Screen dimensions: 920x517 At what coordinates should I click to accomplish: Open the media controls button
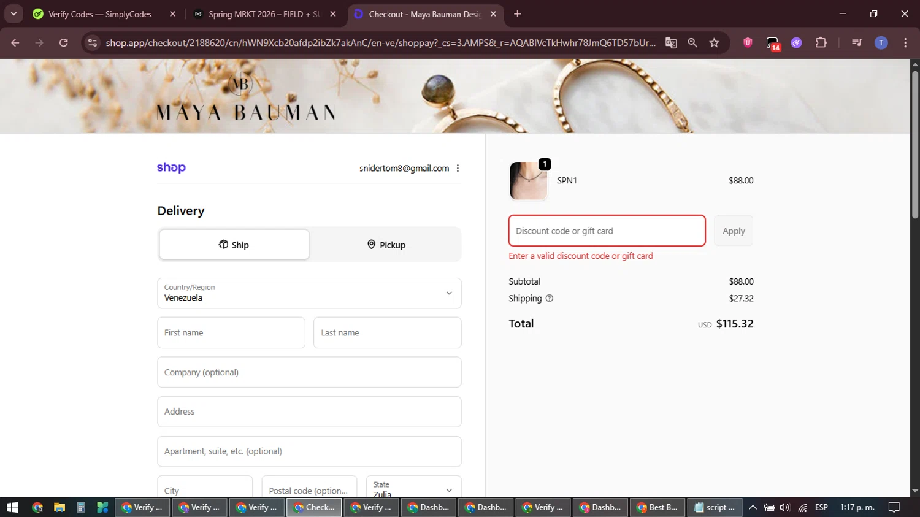[857, 42]
